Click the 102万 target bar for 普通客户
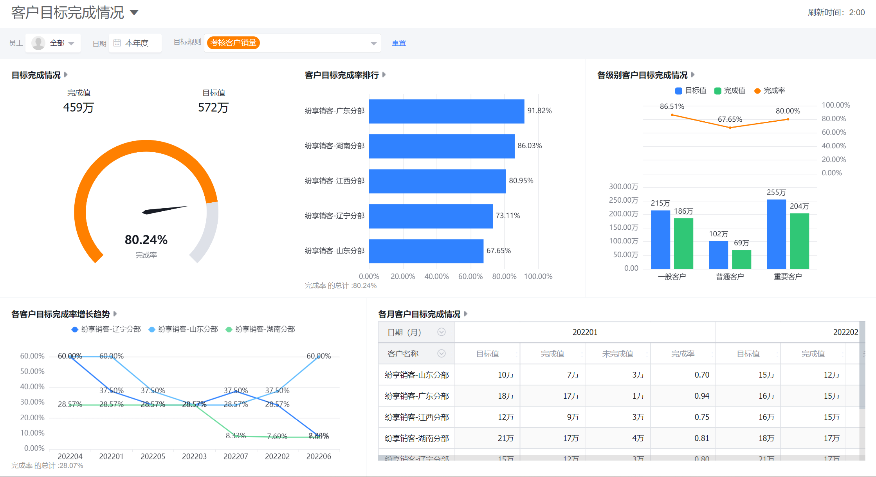The width and height of the screenshot is (876, 477). pyautogui.click(x=718, y=255)
